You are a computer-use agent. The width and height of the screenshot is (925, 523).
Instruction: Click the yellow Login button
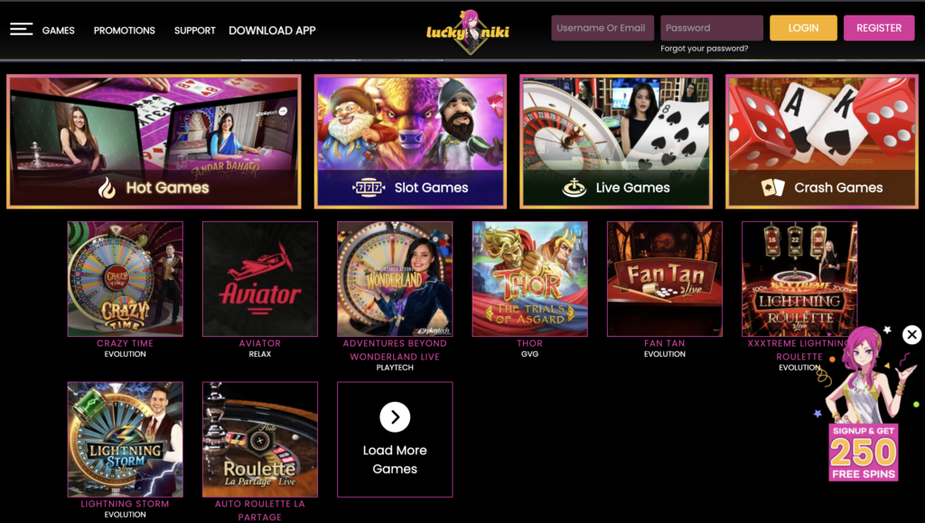[x=803, y=28]
